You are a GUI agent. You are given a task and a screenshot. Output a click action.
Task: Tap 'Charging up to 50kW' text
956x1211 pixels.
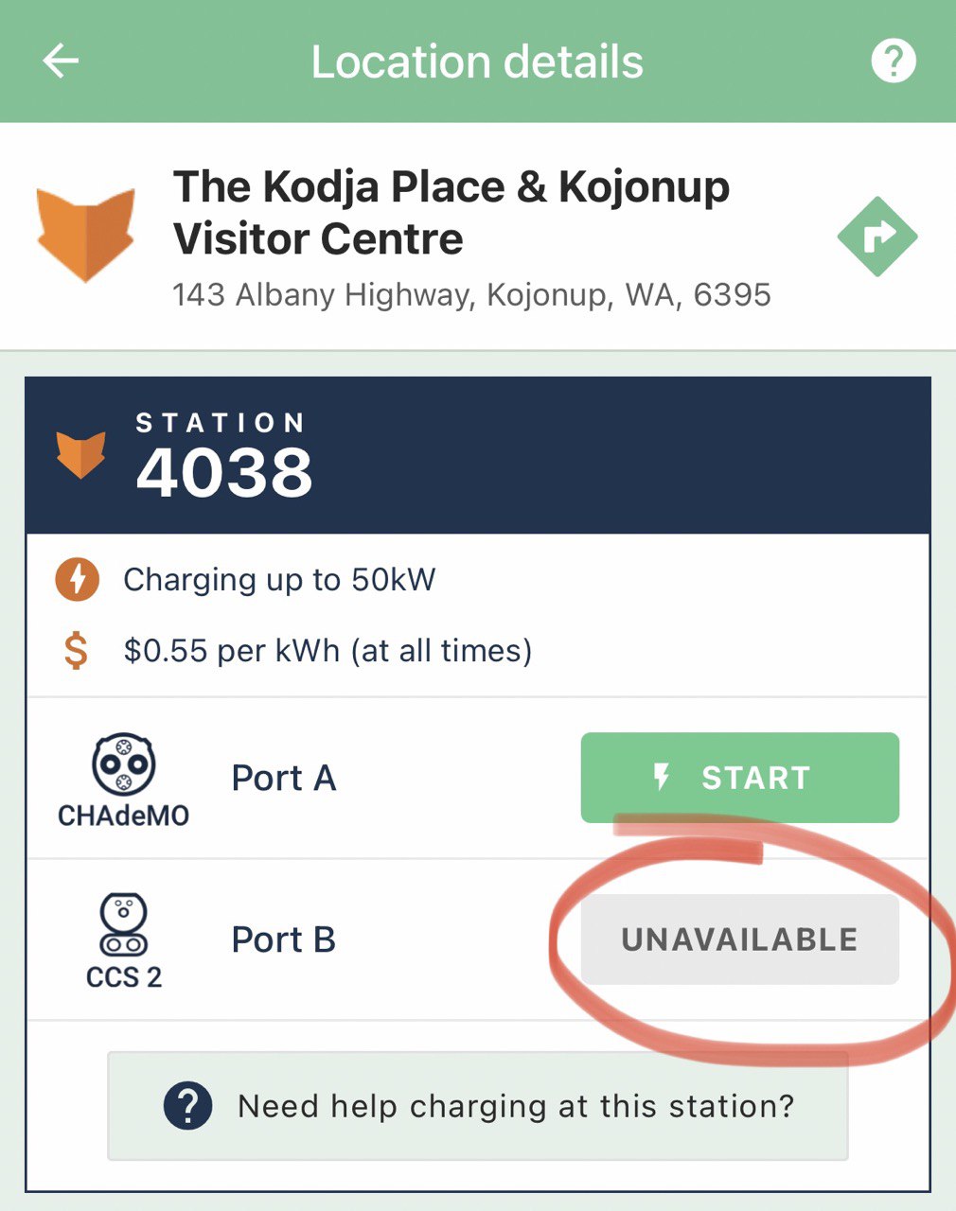pos(279,579)
